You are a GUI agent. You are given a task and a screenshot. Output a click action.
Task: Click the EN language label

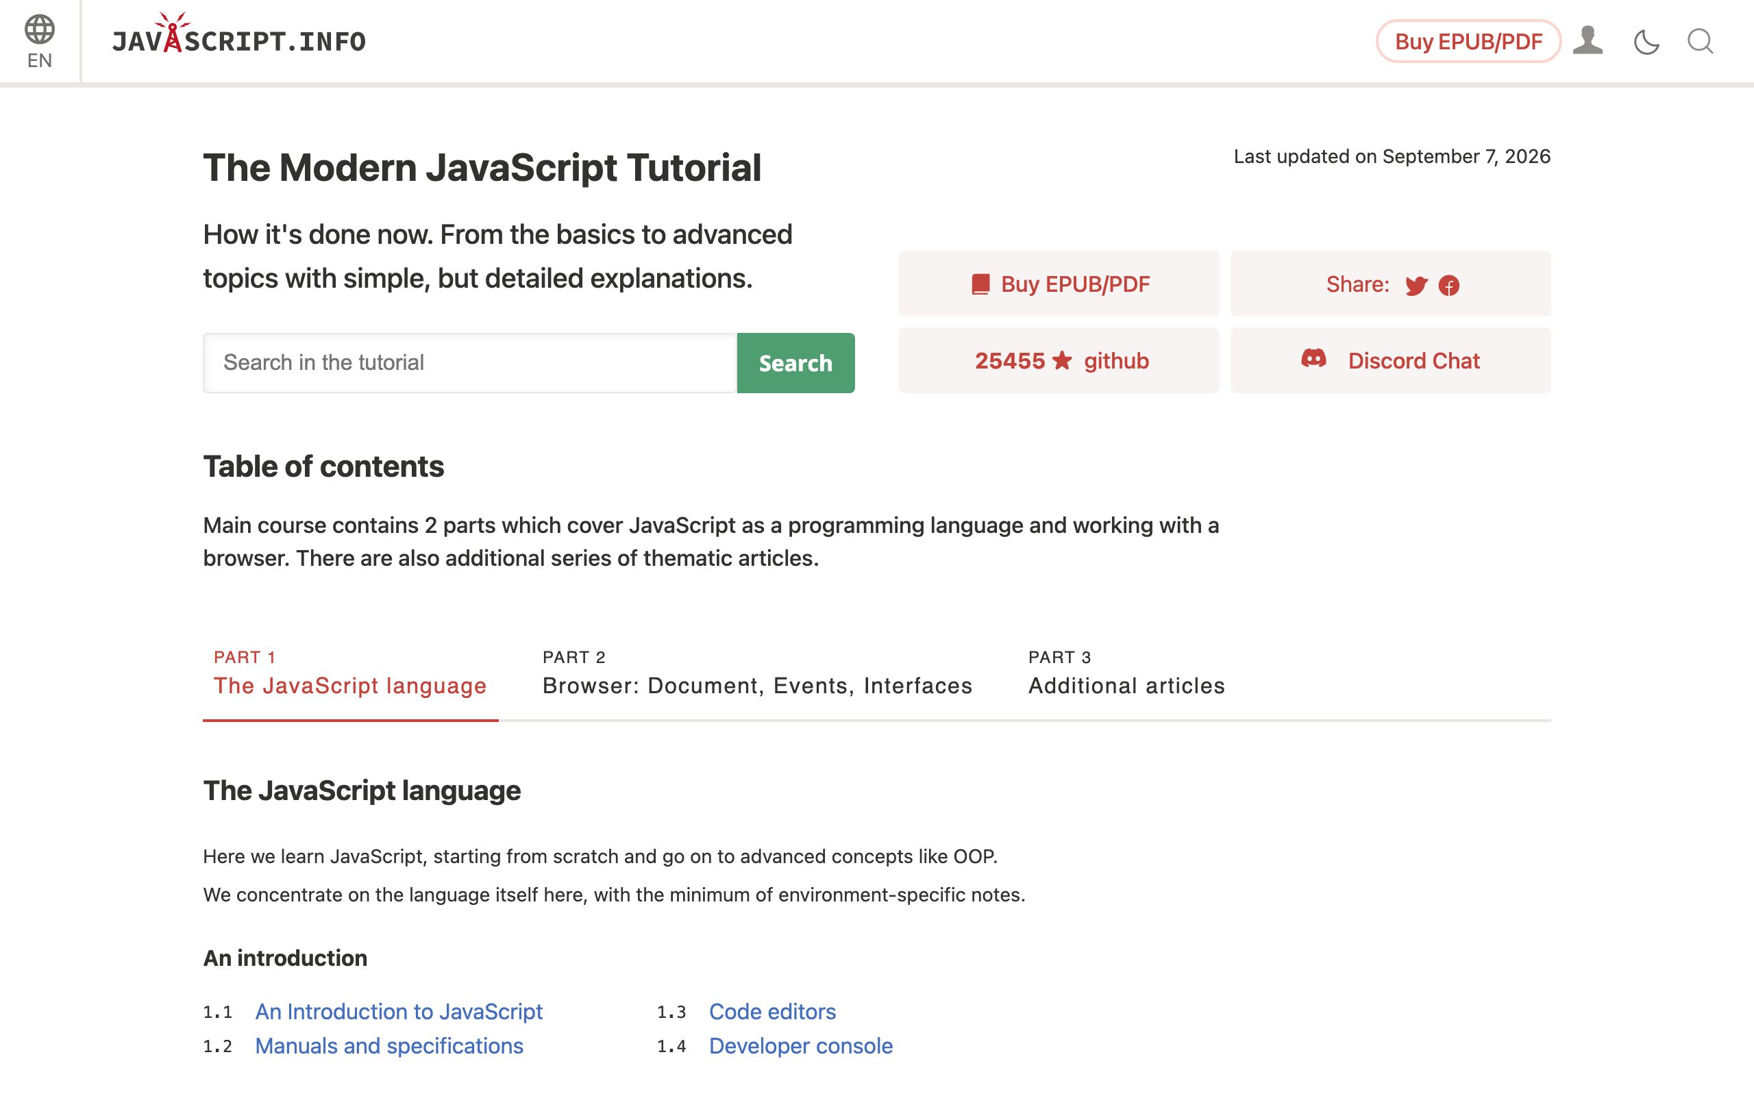coord(39,60)
